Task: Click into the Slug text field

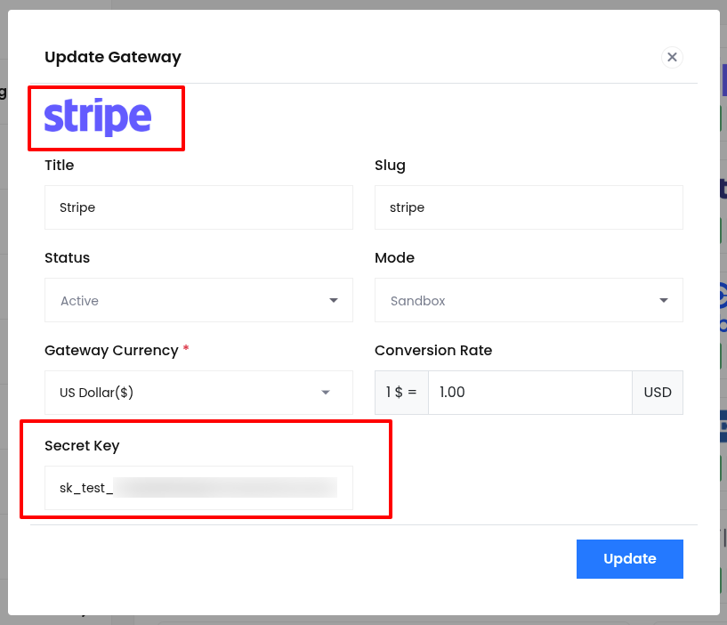Action: pyautogui.click(x=529, y=207)
